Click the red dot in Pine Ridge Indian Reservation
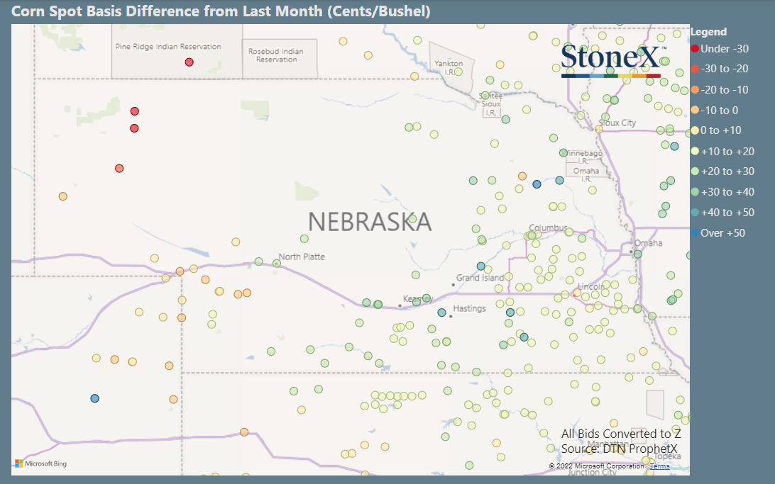 point(189,62)
